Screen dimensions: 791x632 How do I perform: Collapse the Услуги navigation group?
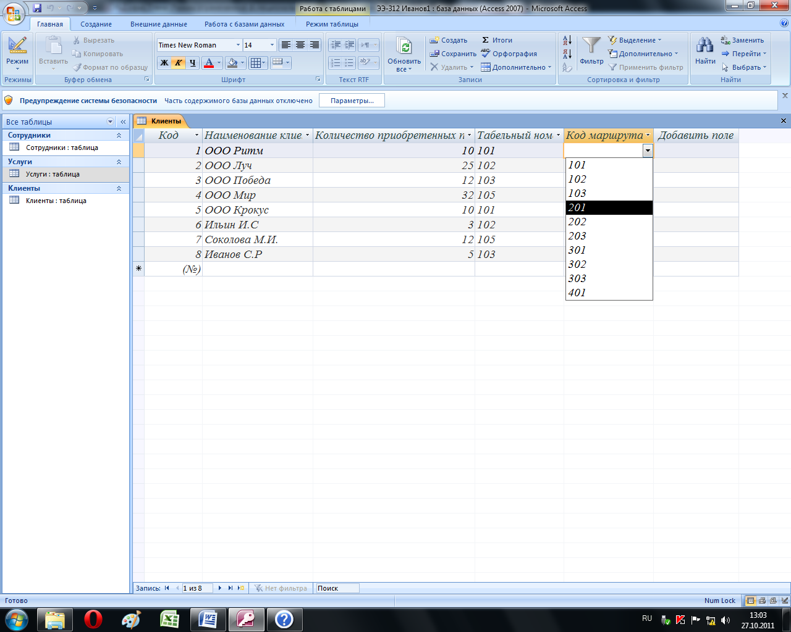pyautogui.click(x=119, y=162)
